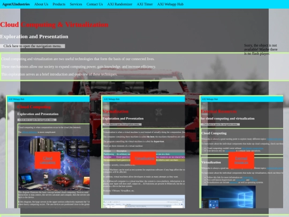Select the Isolation table row
The width and height of the screenshot is (289, 217).
point(144,157)
